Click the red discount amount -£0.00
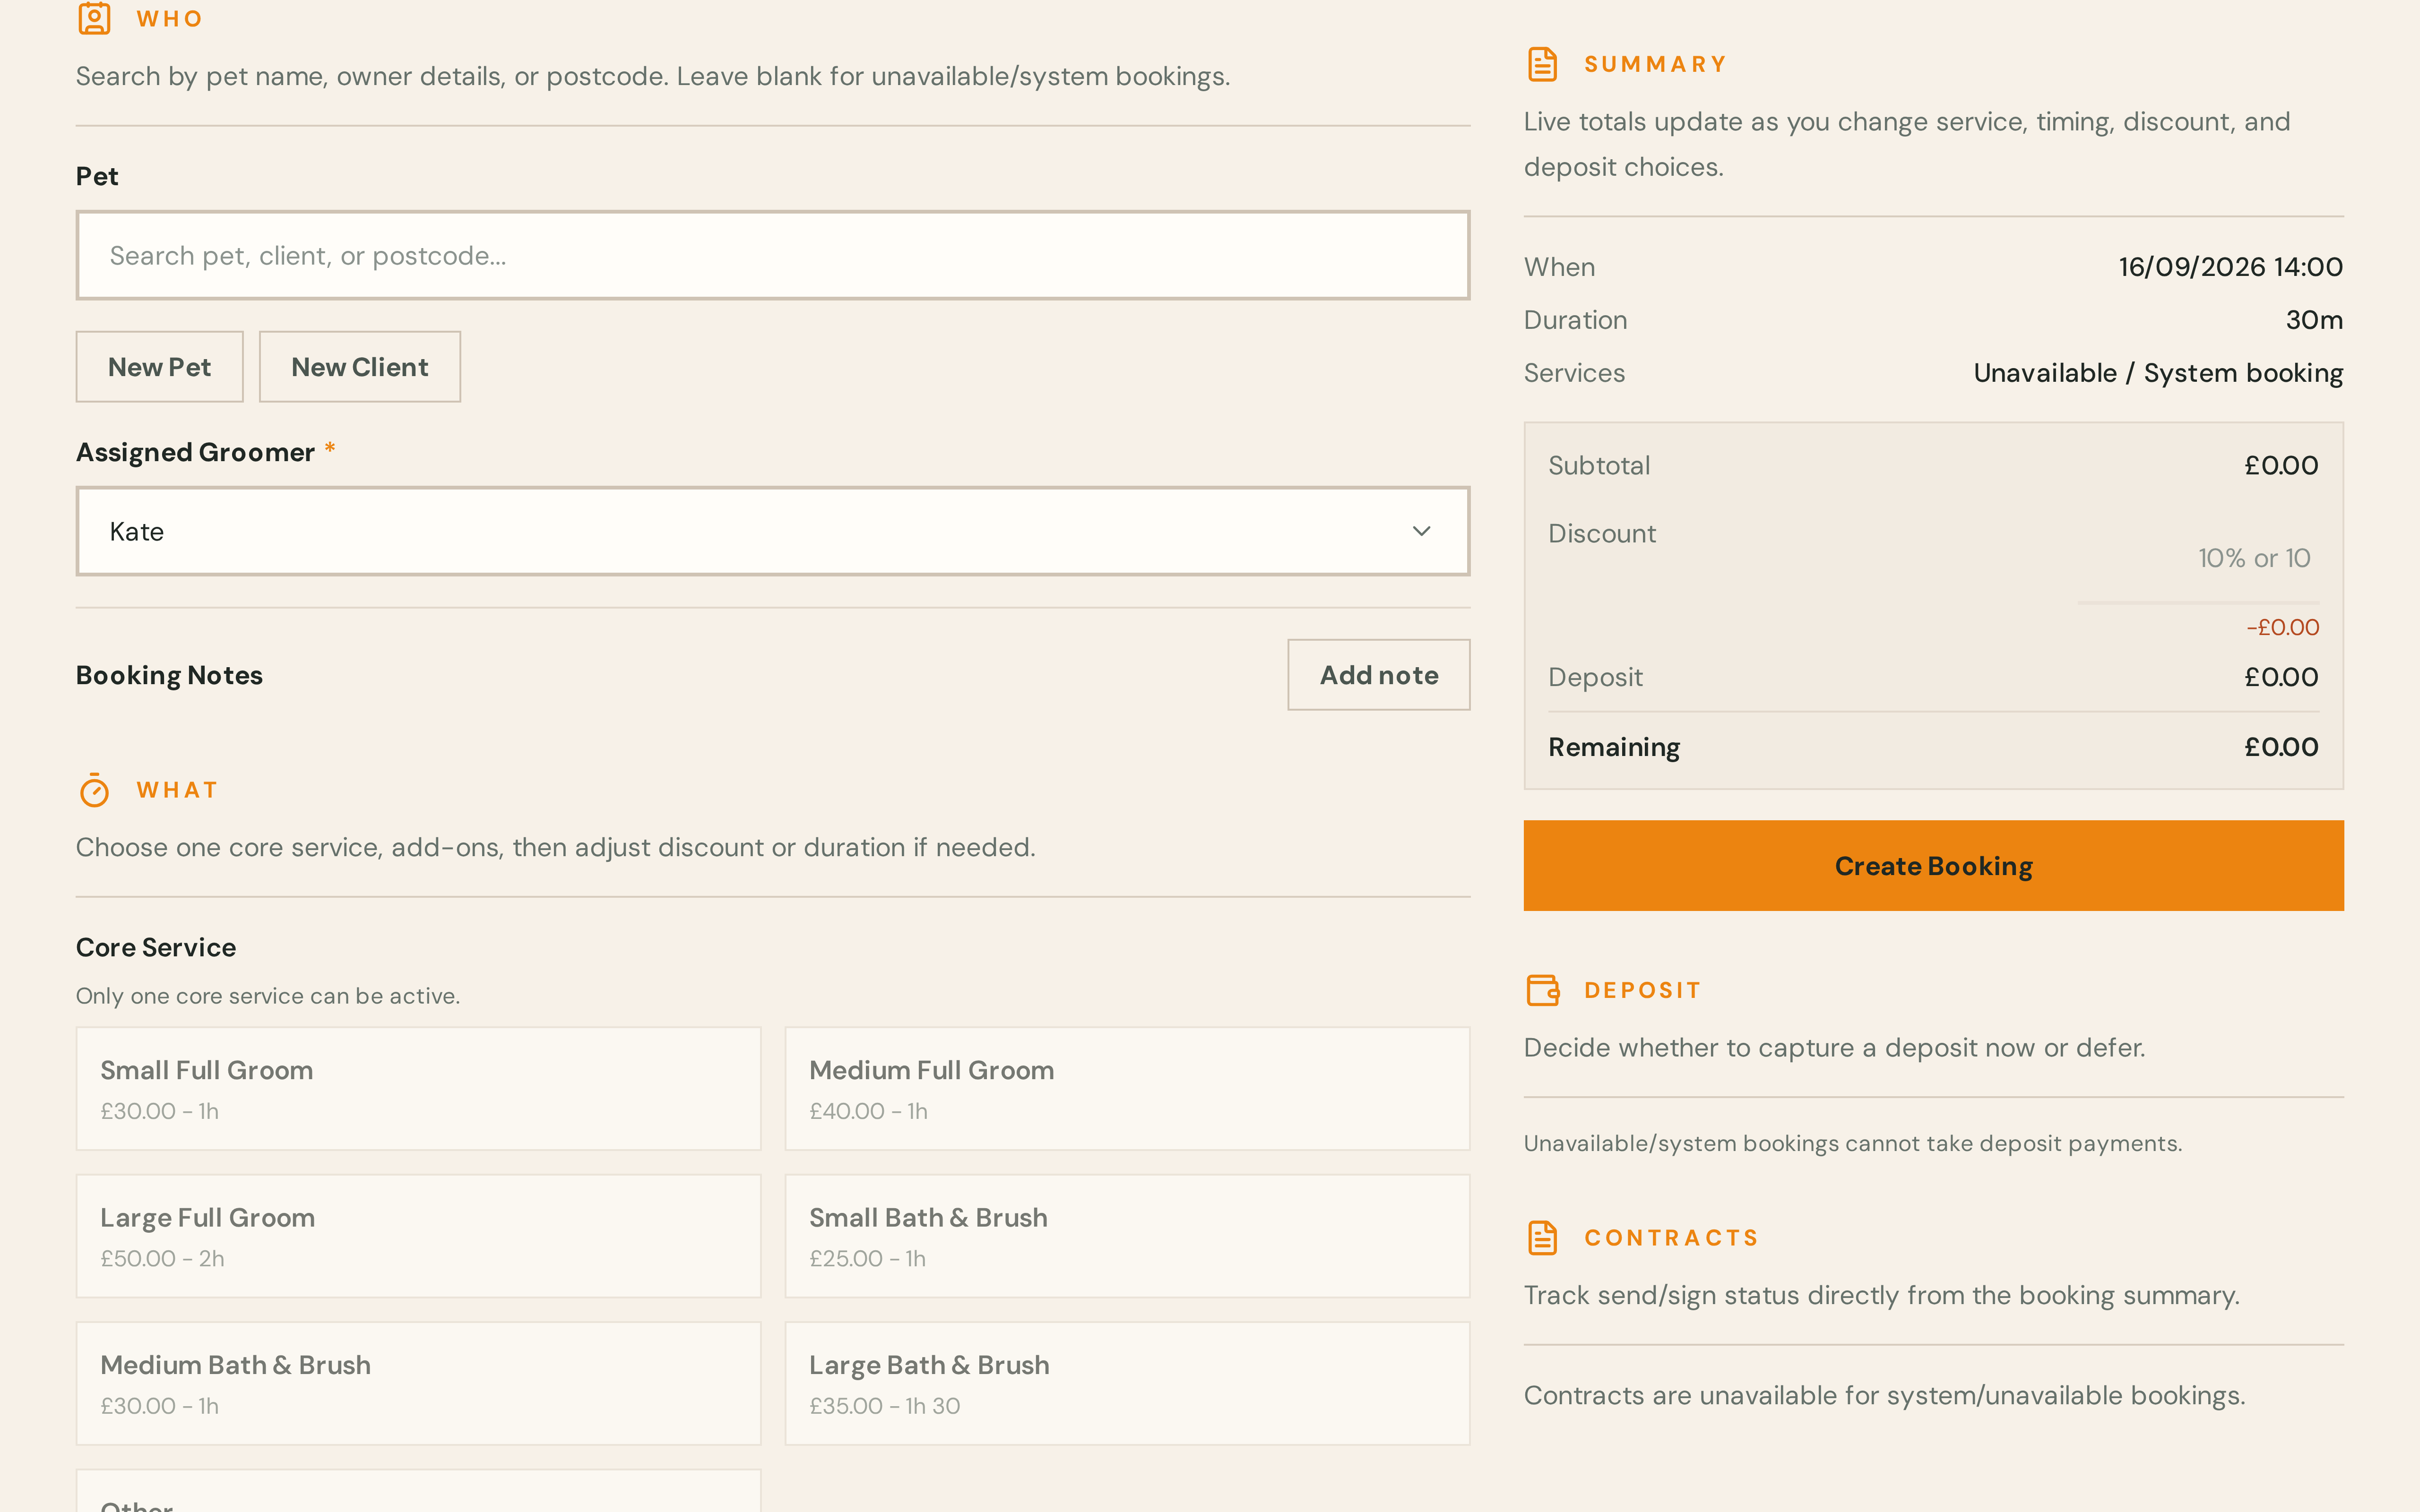 (2282, 627)
